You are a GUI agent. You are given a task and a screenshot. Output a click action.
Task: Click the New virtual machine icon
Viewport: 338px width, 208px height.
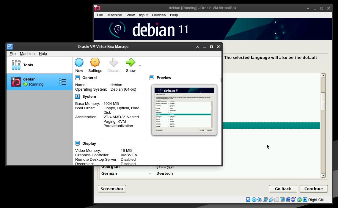79,62
